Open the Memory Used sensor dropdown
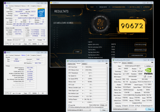The height and width of the screenshot is (112, 160). click(83, 82)
